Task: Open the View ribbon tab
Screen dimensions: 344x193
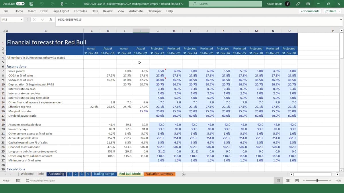Action: [121, 11]
